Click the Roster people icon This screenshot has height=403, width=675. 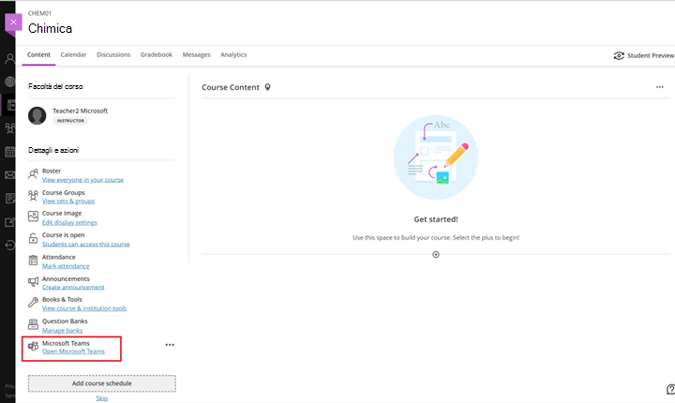(33, 174)
